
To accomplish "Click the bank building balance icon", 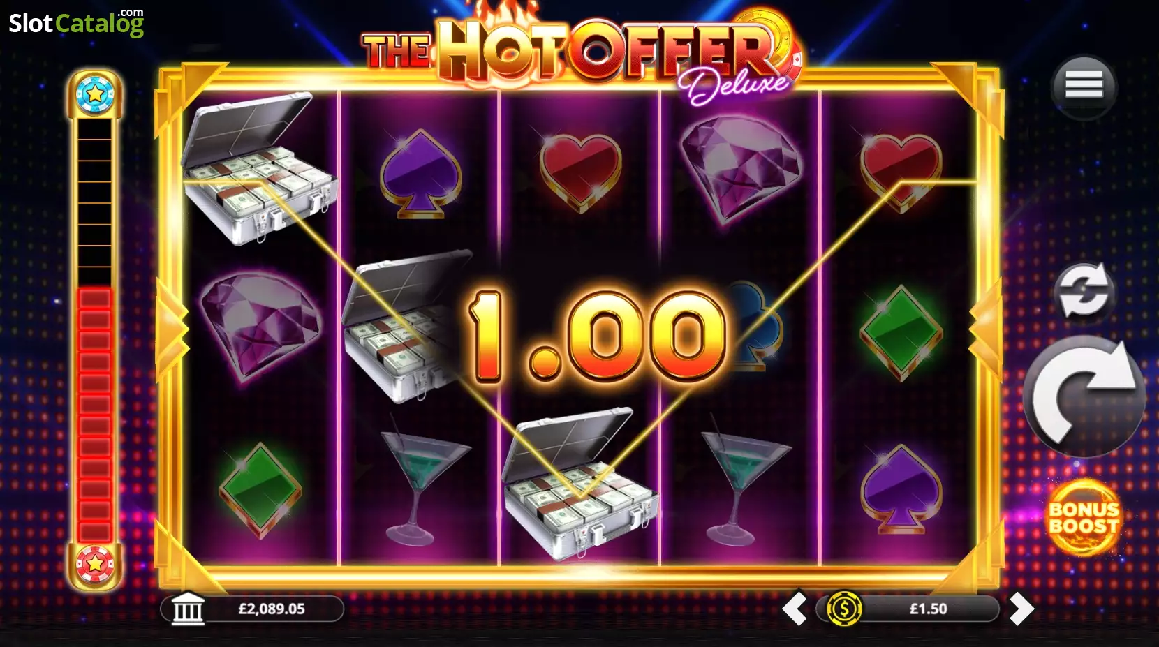I will tap(188, 609).
